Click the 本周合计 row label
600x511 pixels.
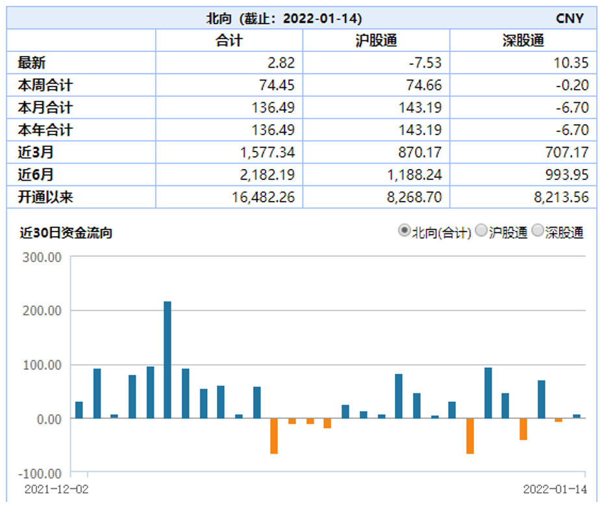pos(45,85)
